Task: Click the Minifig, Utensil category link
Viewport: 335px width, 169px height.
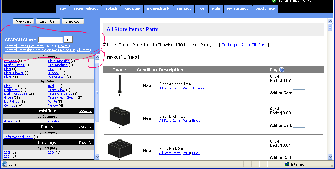Action: point(14,65)
